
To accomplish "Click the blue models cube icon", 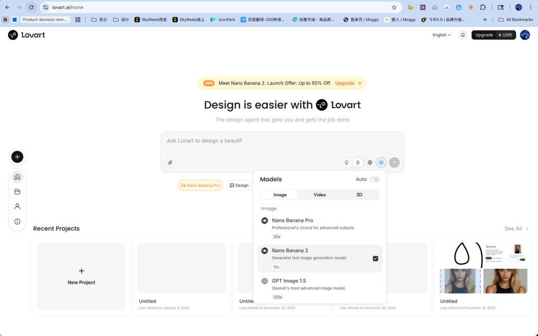I will click(381, 163).
